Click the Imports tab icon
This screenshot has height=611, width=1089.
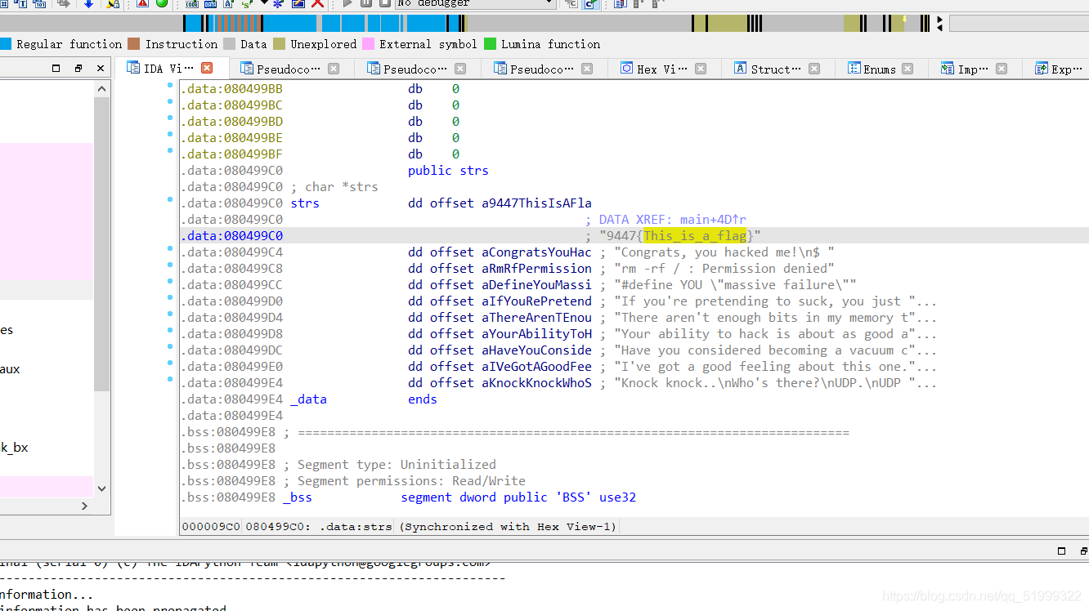948,68
